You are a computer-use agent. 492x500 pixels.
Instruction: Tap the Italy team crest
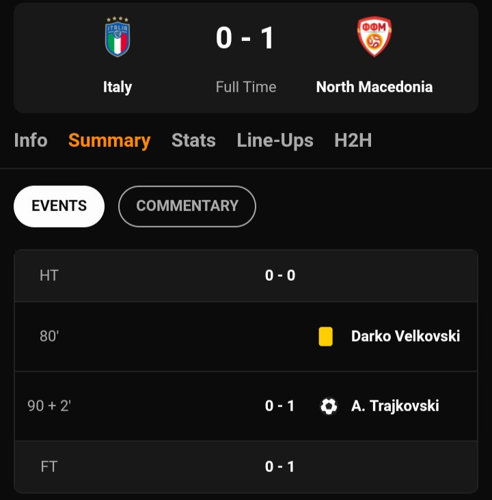tap(118, 37)
